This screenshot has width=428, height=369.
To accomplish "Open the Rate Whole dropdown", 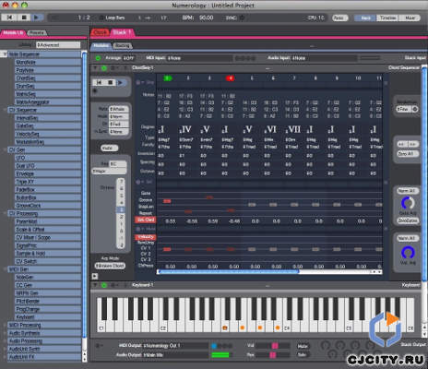I will [x=119, y=109].
